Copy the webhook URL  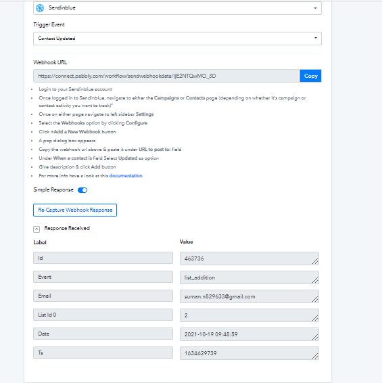310,76
